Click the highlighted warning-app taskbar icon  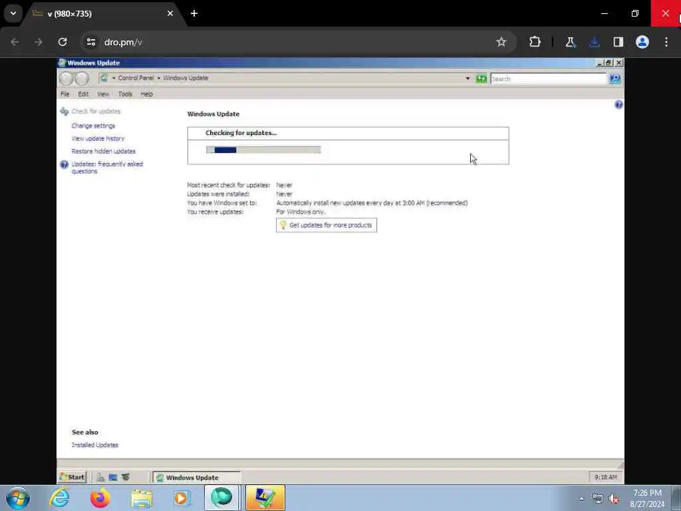pos(265,498)
